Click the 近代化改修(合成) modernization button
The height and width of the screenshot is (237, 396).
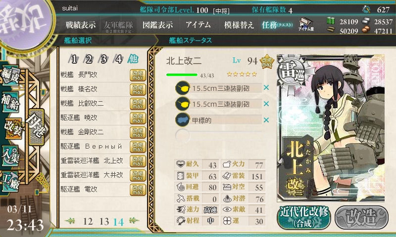tap(304, 218)
